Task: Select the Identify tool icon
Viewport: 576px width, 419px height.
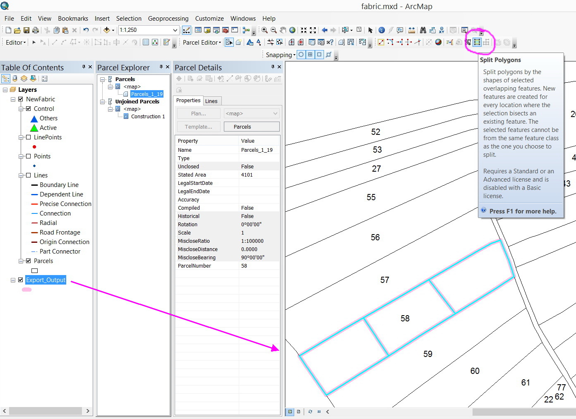Action: coord(382,30)
